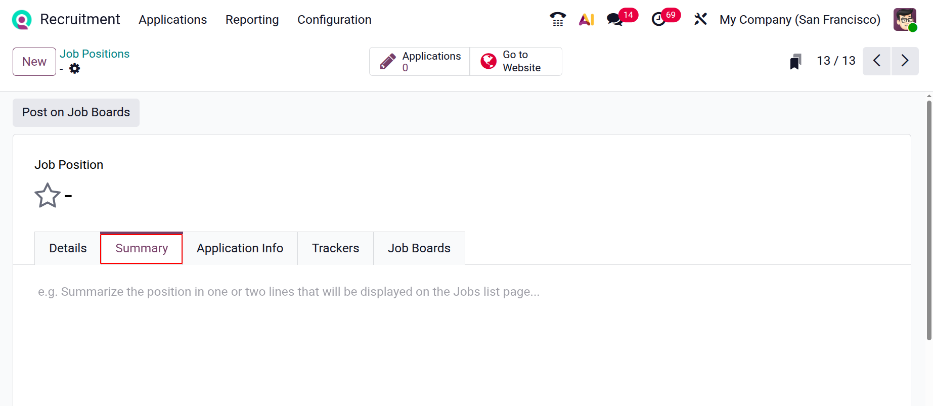Click the bookmark icon near pager

tap(795, 62)
